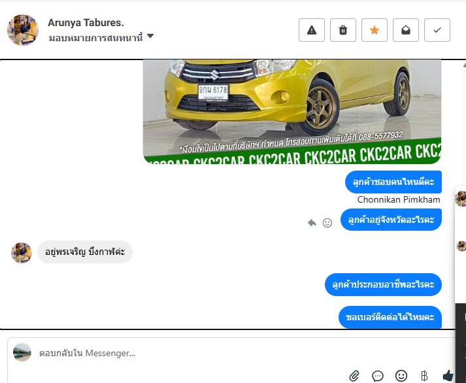The image size is (466, 383).
Task: Click sender name Chonnikan Pimkham
Action: pos(399,200)
